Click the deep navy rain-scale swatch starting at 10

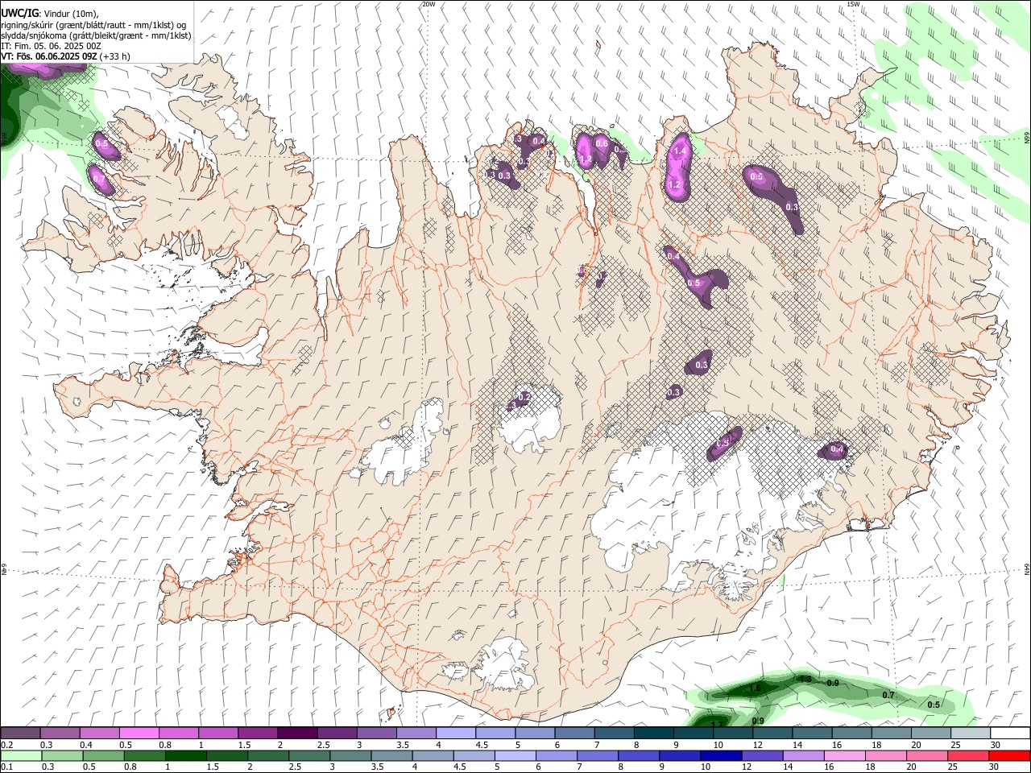click(721, 755)
